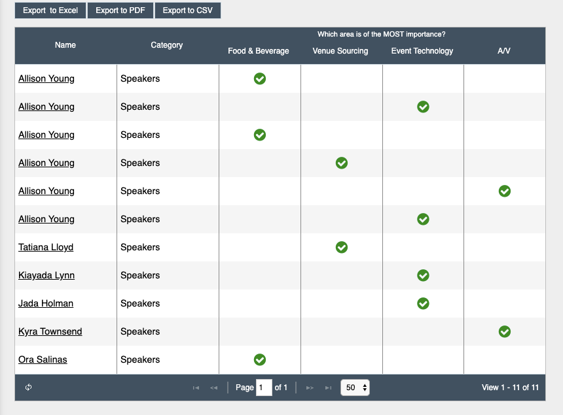563x415 pixels.
Task: Click Kyra Townsend's A/V checkmark
Action: click(x=505, y=331)
